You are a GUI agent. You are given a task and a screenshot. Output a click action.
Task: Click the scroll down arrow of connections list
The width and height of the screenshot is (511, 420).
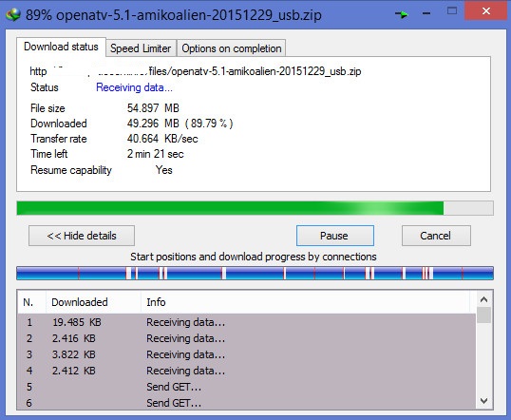pos(484,400)
